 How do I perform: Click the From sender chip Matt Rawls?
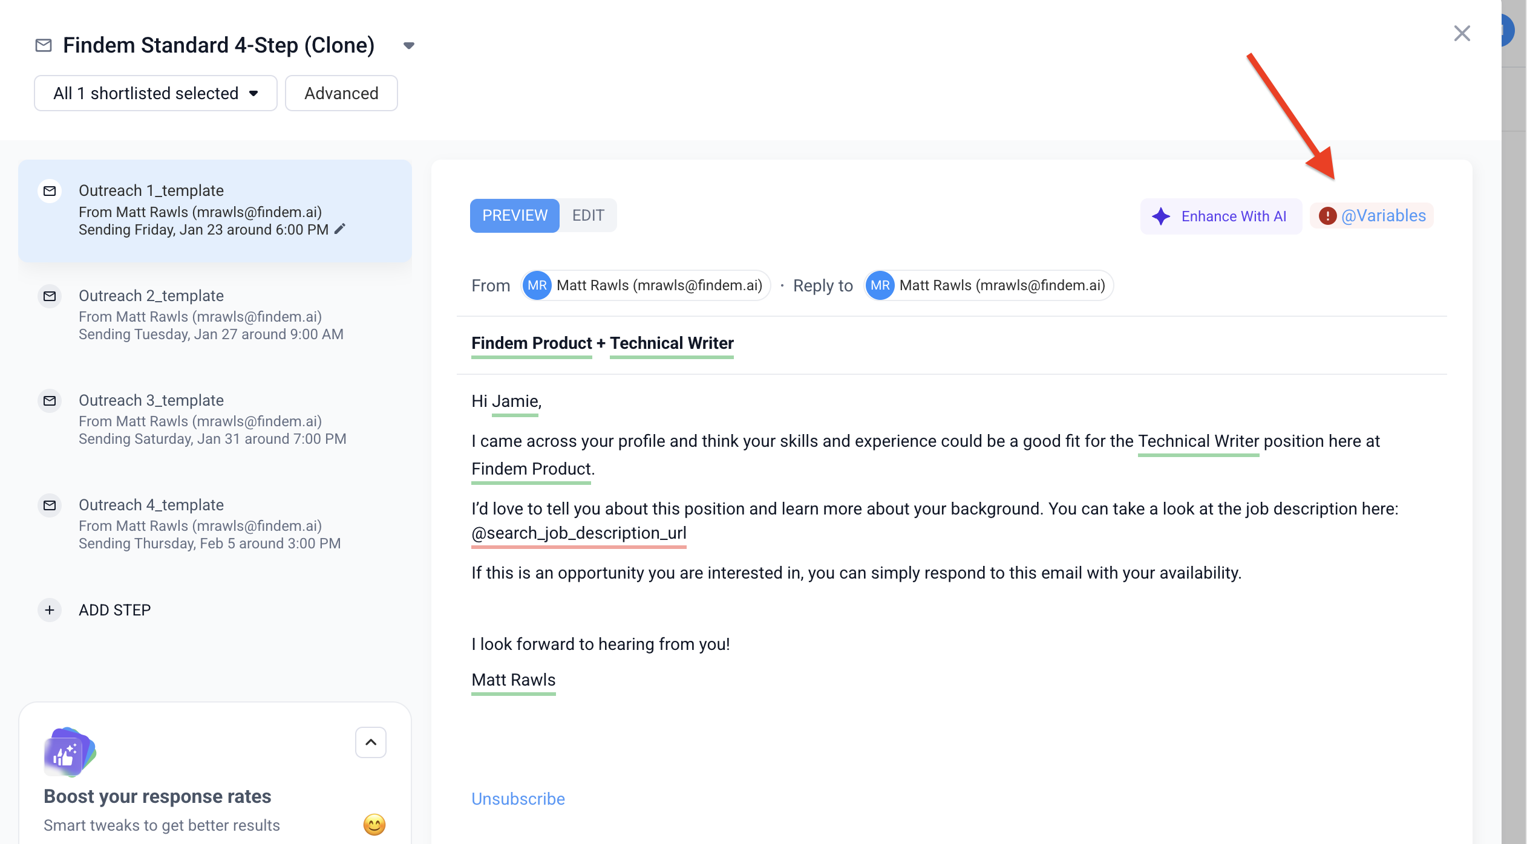coord(646,285)
